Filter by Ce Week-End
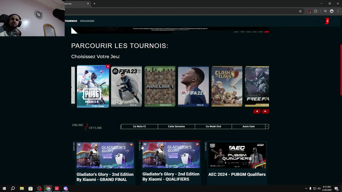 [x=213, y=126]
